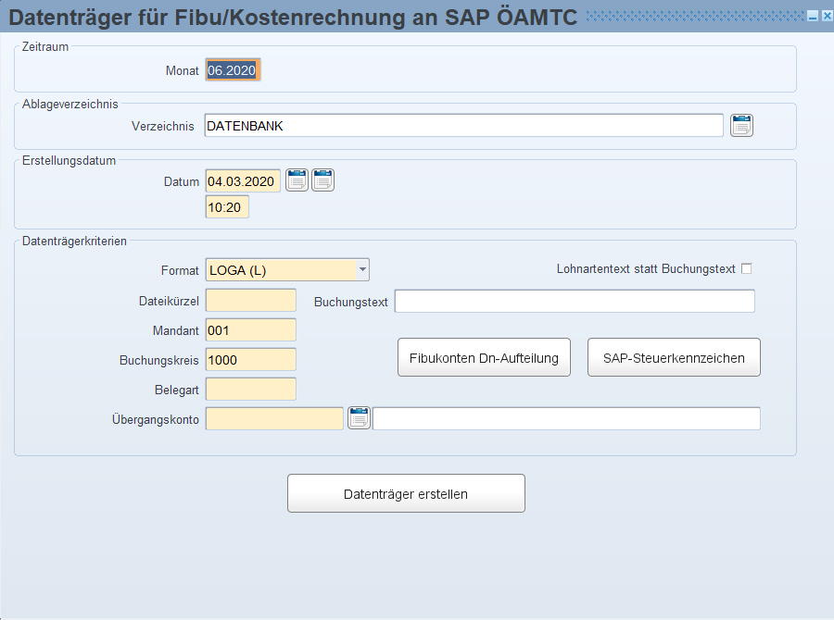Click the time field showing 10:20
Viewport: 834px width, 620px height.
227,207
